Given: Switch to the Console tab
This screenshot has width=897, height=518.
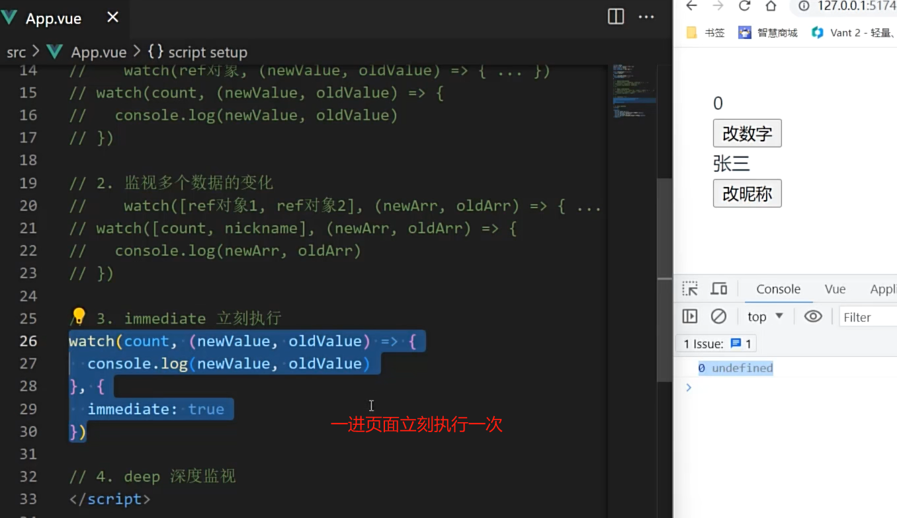Looking at the screenshot, I should coord(778,289).
